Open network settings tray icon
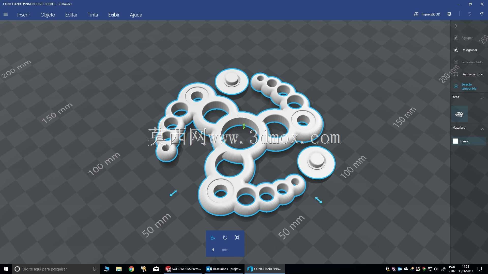 [430, 269]
